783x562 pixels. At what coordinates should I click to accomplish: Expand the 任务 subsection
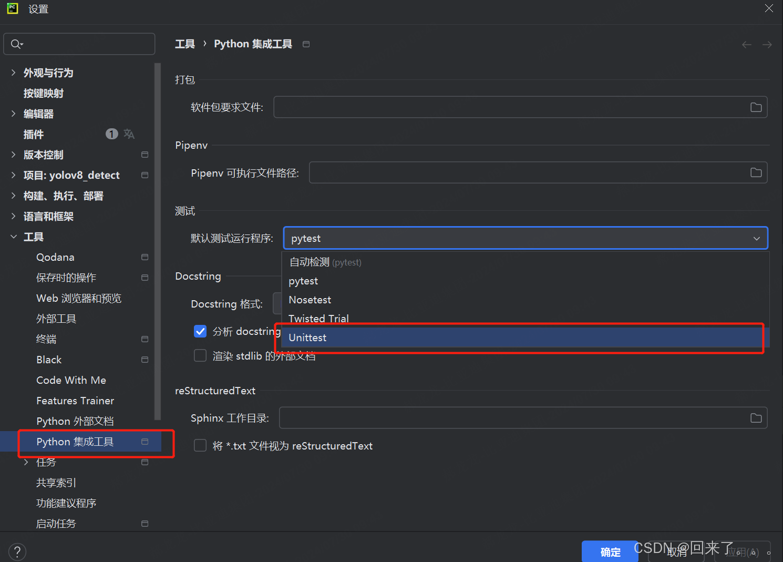pos(26,462)
